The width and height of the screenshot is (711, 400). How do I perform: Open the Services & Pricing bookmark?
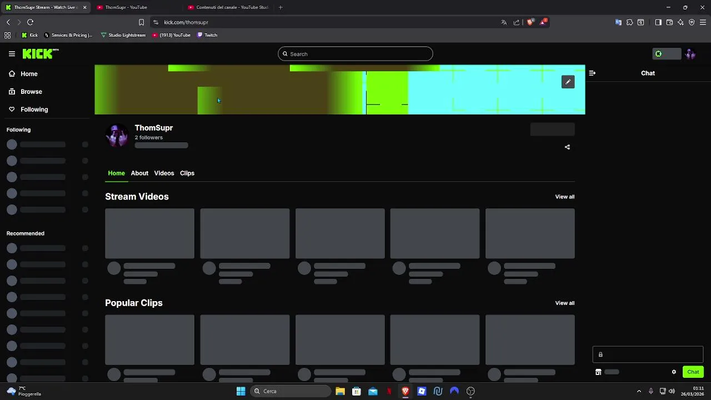click(x=68, y=35)
